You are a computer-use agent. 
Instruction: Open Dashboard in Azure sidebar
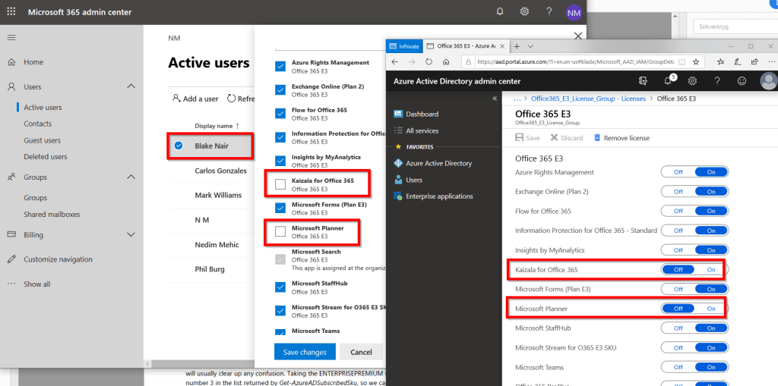click(x=422, y=114)
